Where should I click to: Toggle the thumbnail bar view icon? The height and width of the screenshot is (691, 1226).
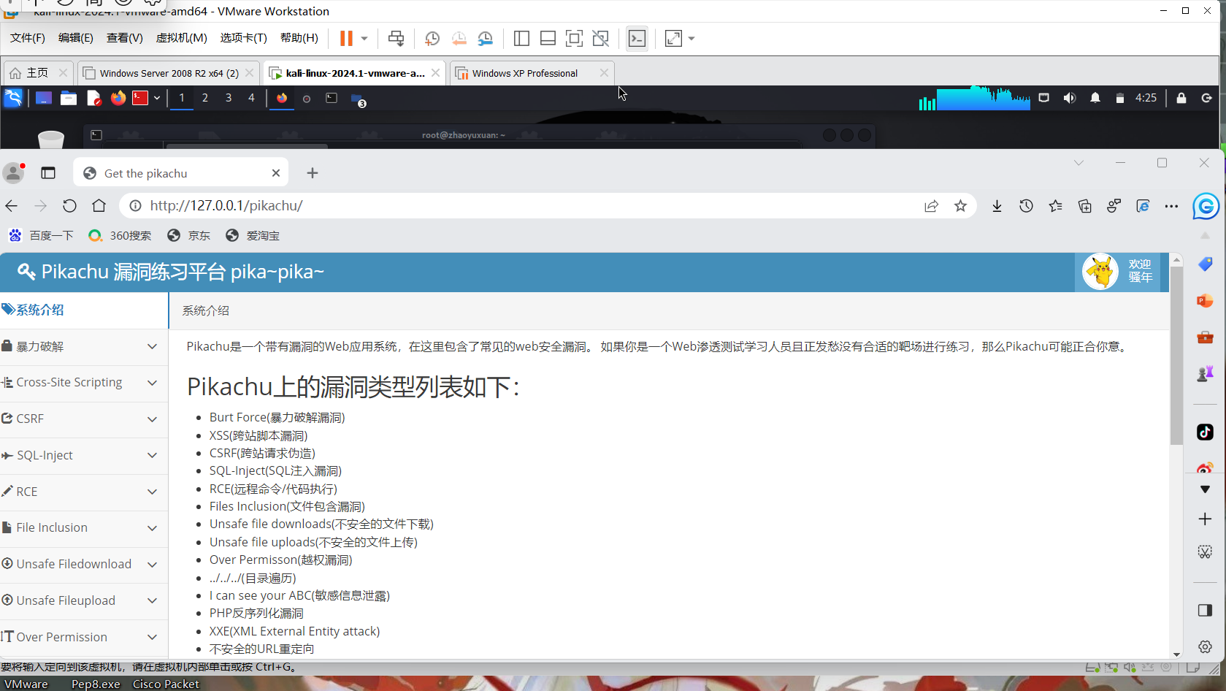point(548,38)
